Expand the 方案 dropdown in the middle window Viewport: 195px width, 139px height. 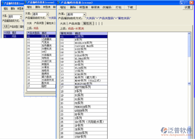tap(47, 14)
